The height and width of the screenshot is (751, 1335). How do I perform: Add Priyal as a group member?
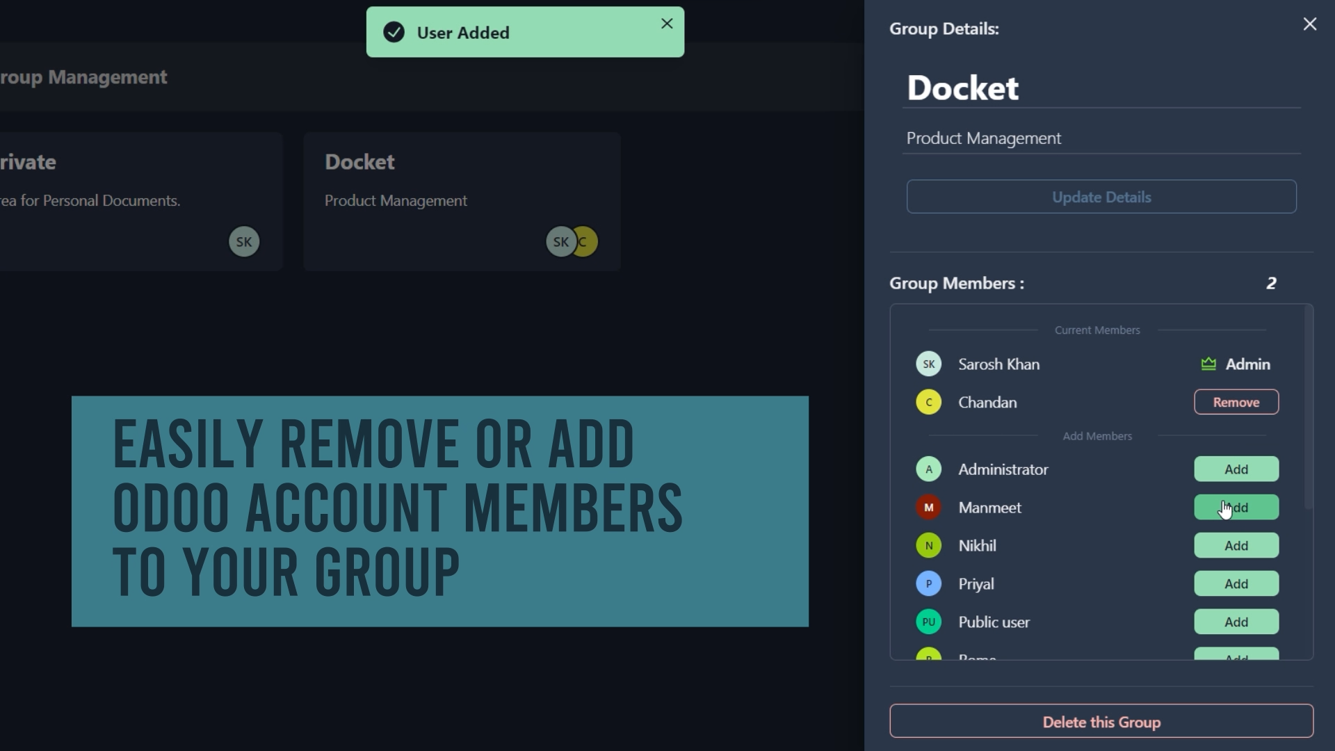(x=1236, y=584)
